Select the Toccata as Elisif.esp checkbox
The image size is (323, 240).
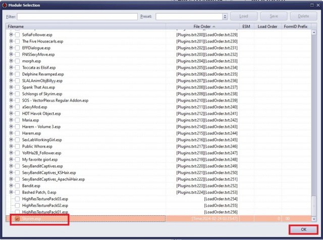tap(18, 67)
